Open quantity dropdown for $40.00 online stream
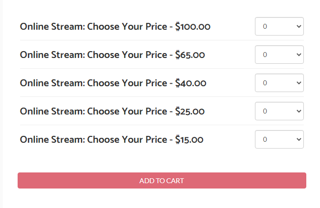 pyautogui.click(x=279, y=83)
